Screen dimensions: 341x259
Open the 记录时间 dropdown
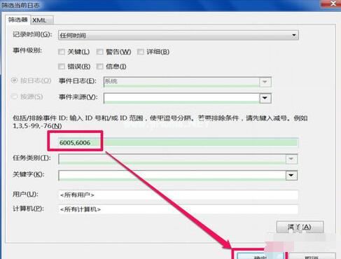pyautogui.click(x=179, y=35)
